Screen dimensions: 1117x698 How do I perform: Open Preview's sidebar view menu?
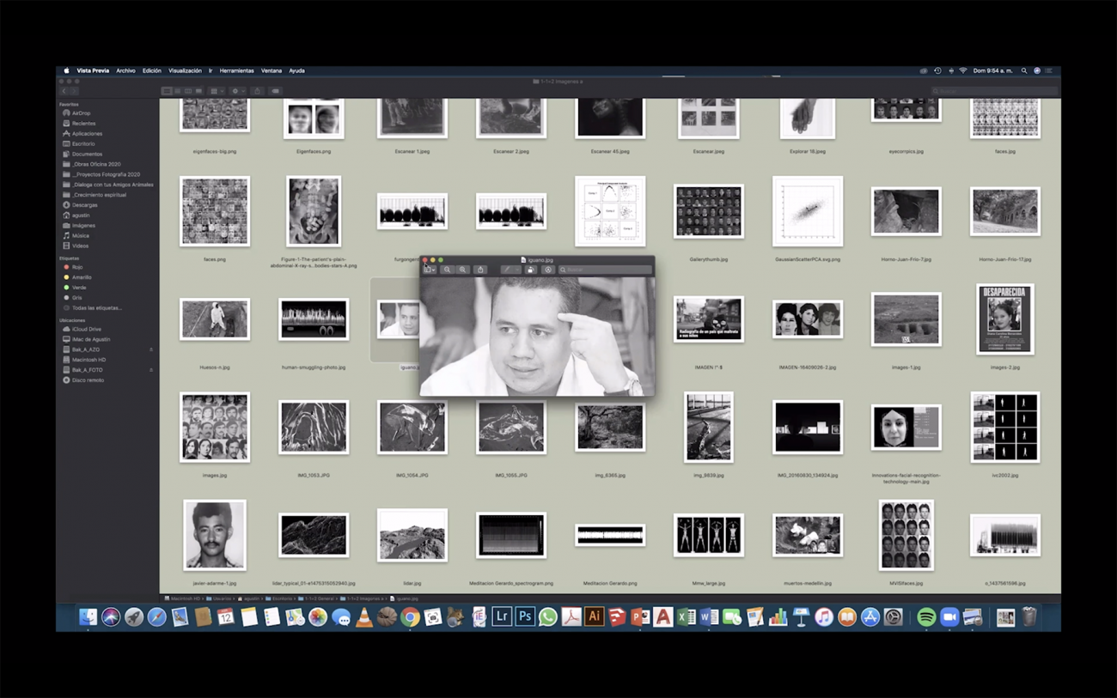tap(430, 270)
